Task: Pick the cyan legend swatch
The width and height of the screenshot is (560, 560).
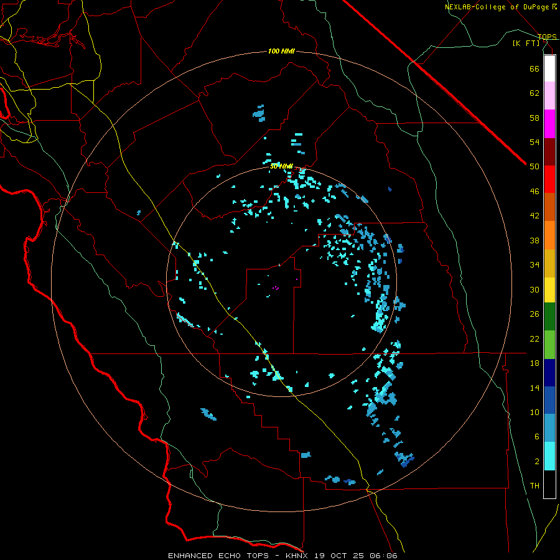Action: tap(549, 456)
